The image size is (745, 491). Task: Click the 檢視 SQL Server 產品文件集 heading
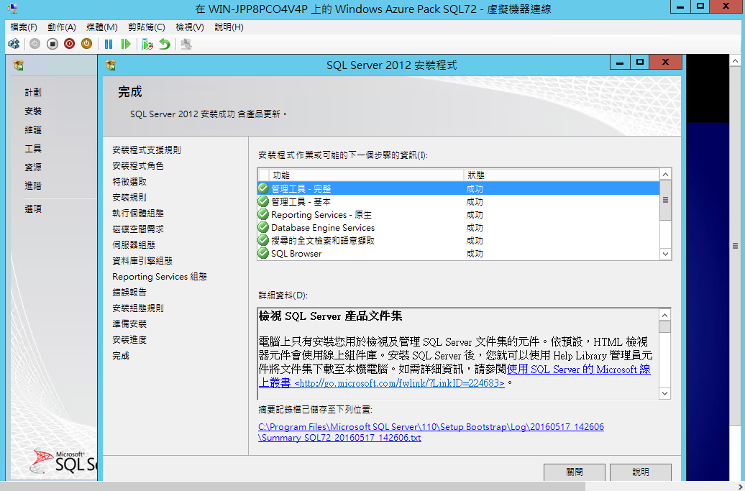[331, 316]
